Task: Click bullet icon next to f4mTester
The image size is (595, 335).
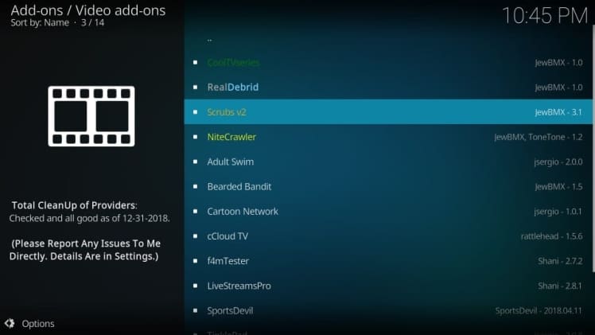Action: pos(196,261)
